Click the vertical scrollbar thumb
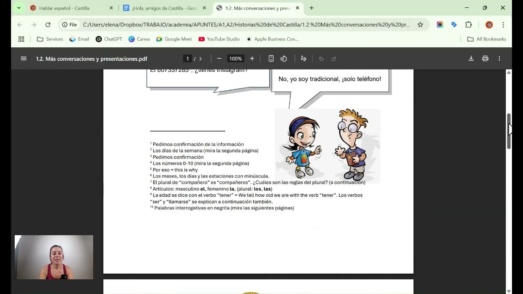Screen dimensions: 523x294 point(509,131)
